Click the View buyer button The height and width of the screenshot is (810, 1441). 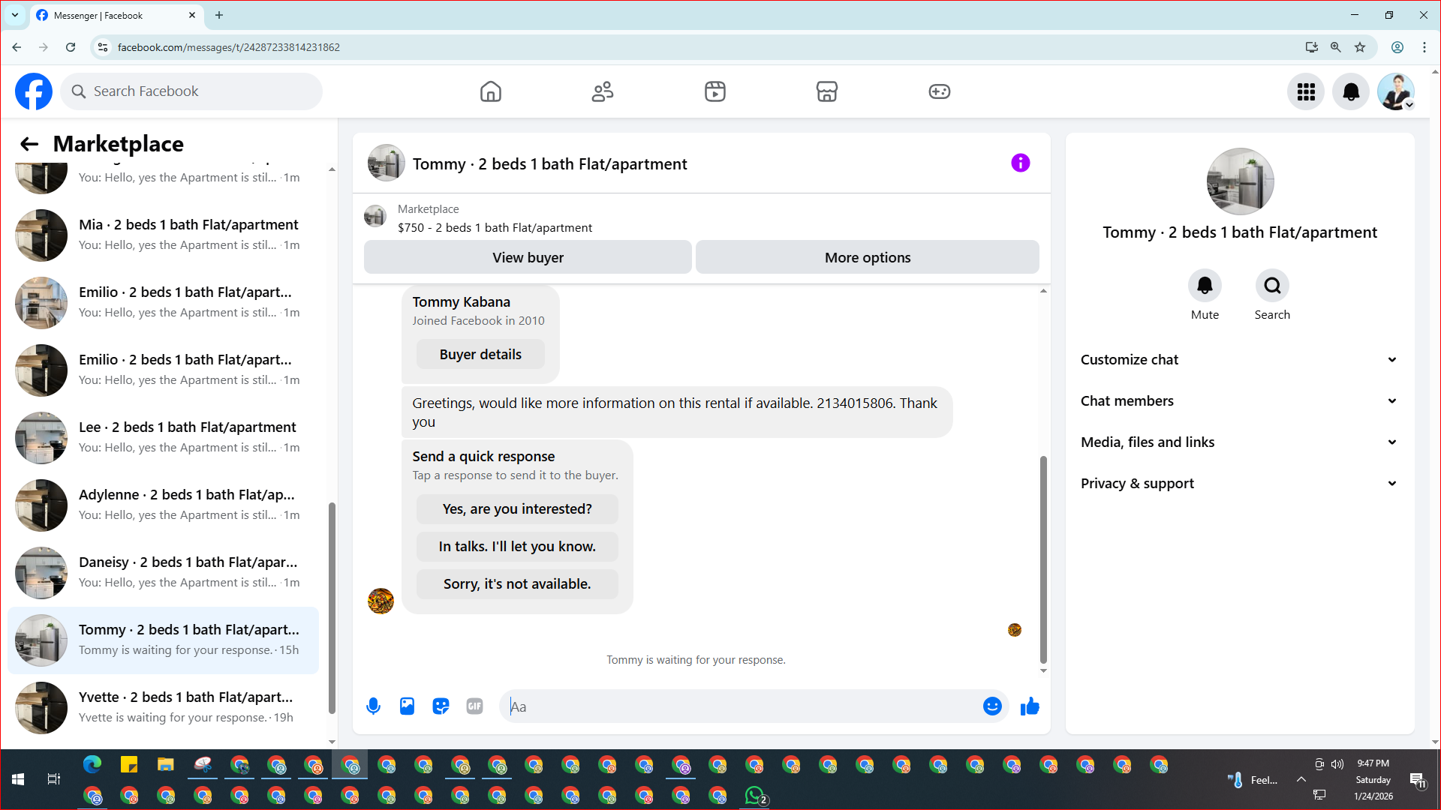click(528, 257)
